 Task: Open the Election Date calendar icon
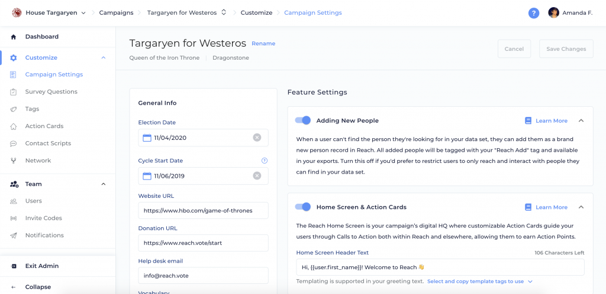click(x=147, y=138)
